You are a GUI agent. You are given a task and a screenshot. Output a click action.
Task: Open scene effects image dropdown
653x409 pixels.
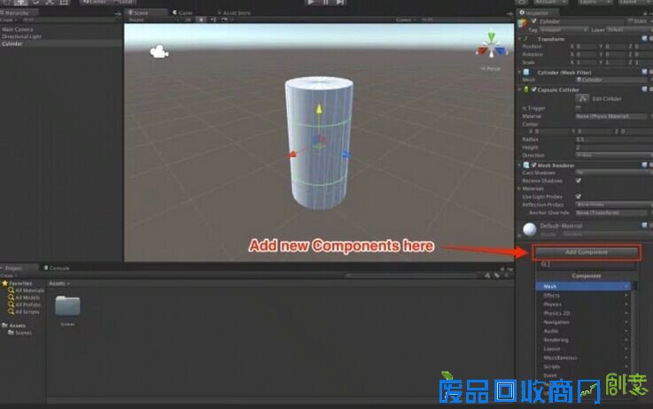point(226,19)
